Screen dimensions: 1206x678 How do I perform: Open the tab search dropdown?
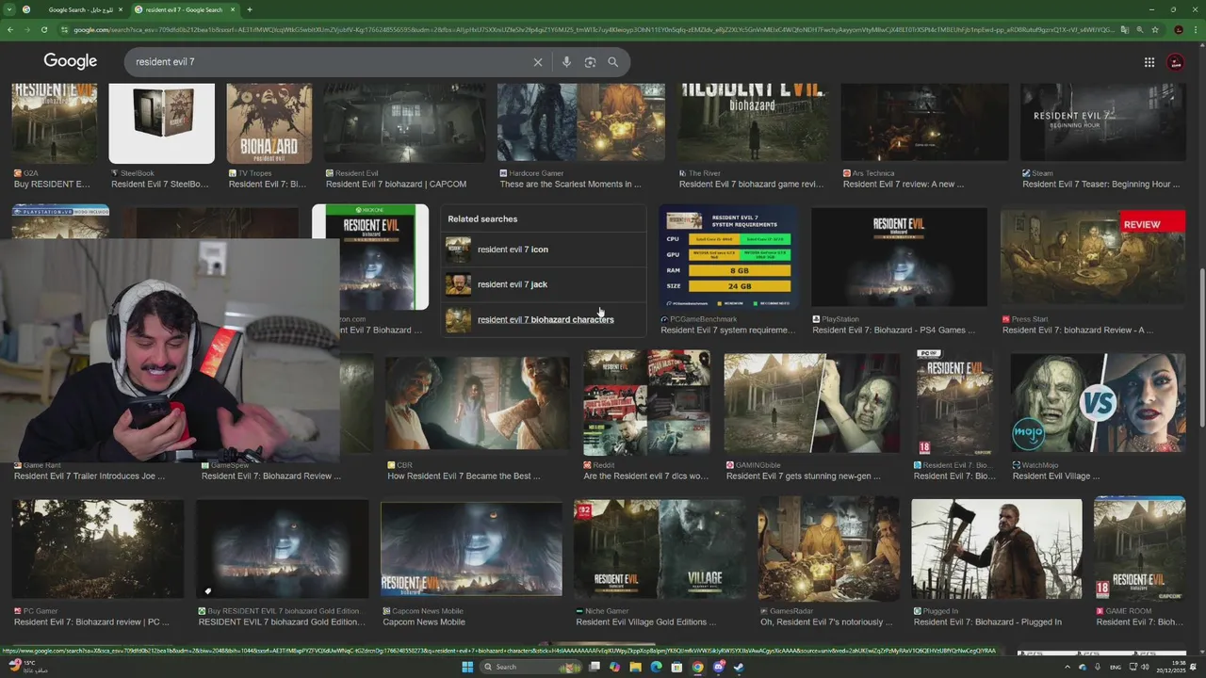[8, 9]
